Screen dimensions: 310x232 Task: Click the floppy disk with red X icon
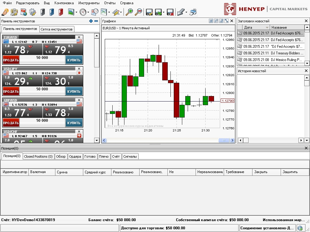click(170, 12)
